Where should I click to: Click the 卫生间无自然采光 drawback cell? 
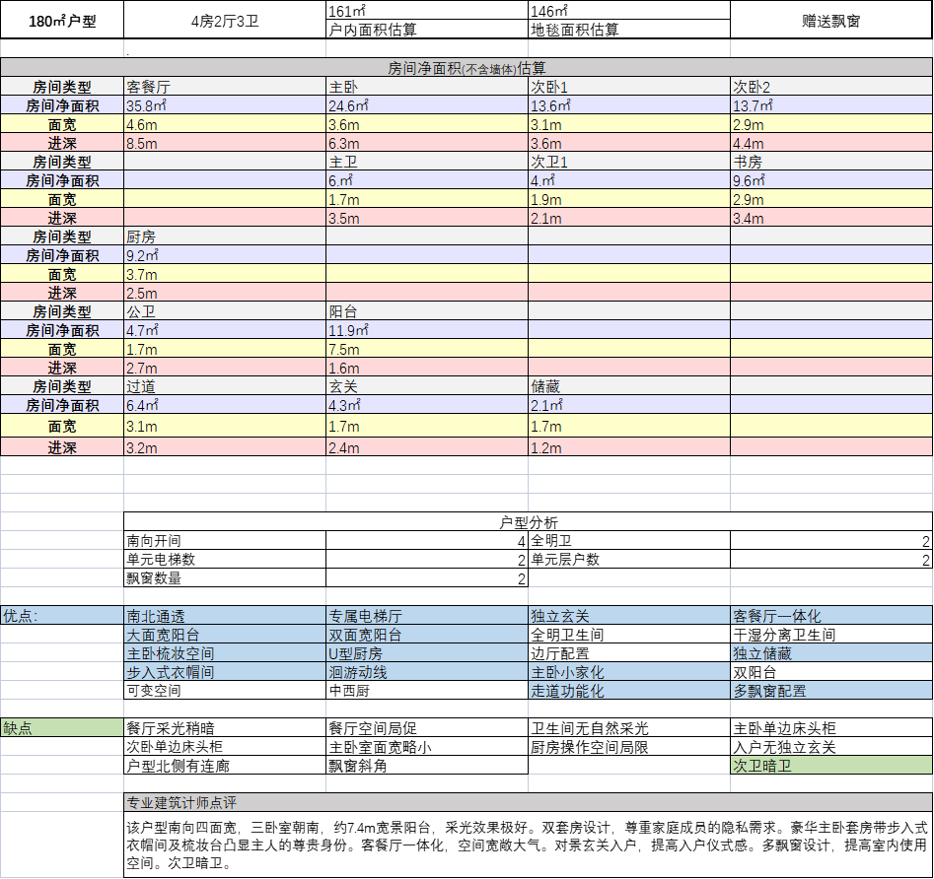629,728
